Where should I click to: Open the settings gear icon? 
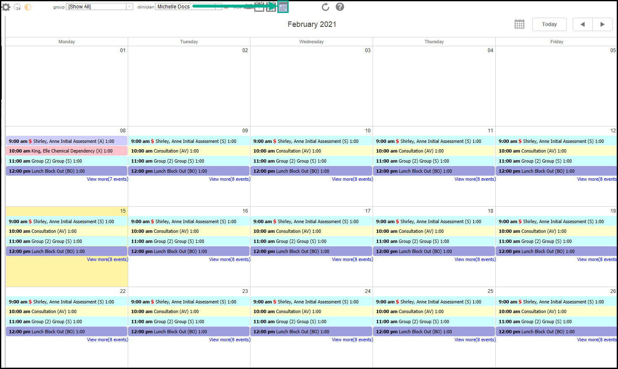pyautogui.click(x=6, y=7)
